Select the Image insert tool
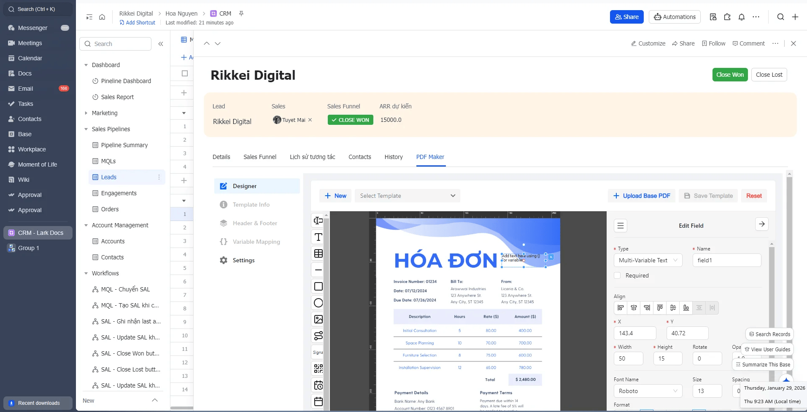Screen dimensions: 807x412 [x=318, y=319]
